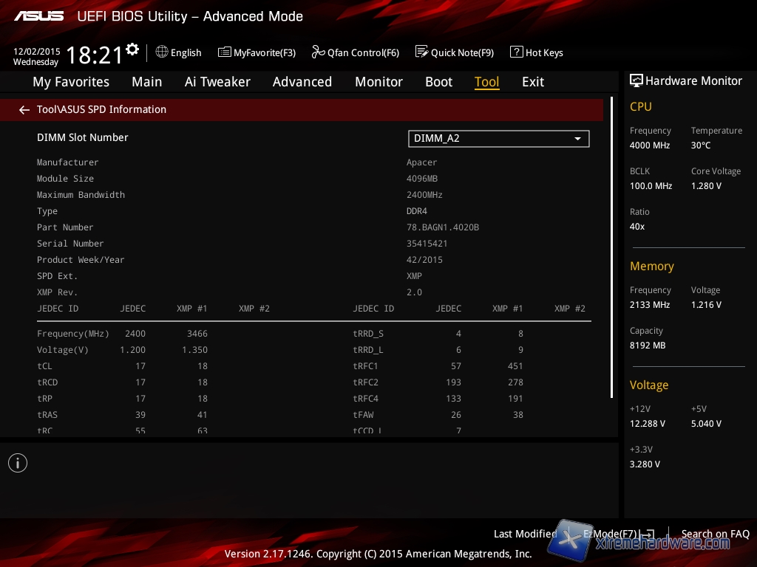Click the globe language icon
Viewport: 757px width, 567px height.
pyautogui.click(x=162, y=52)
